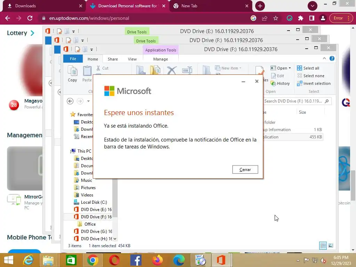Click Select none in the ribbon
Image resolution: width=356 pixels, height=267 pixels.
[310, 76]
